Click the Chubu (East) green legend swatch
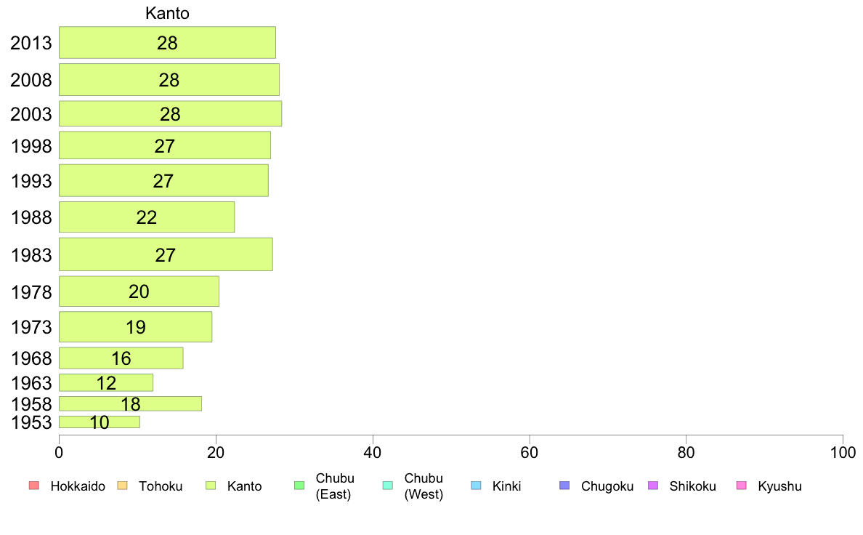The width and height of the screenshot is (863, 535). click(x=299, y=486)
